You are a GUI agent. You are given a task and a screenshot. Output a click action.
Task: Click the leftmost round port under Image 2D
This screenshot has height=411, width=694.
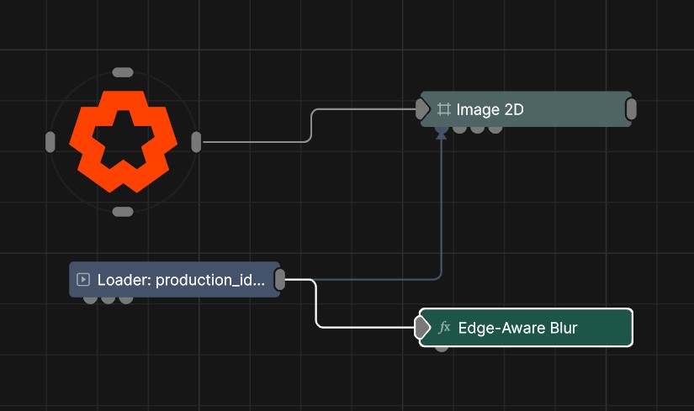(459, 129)
